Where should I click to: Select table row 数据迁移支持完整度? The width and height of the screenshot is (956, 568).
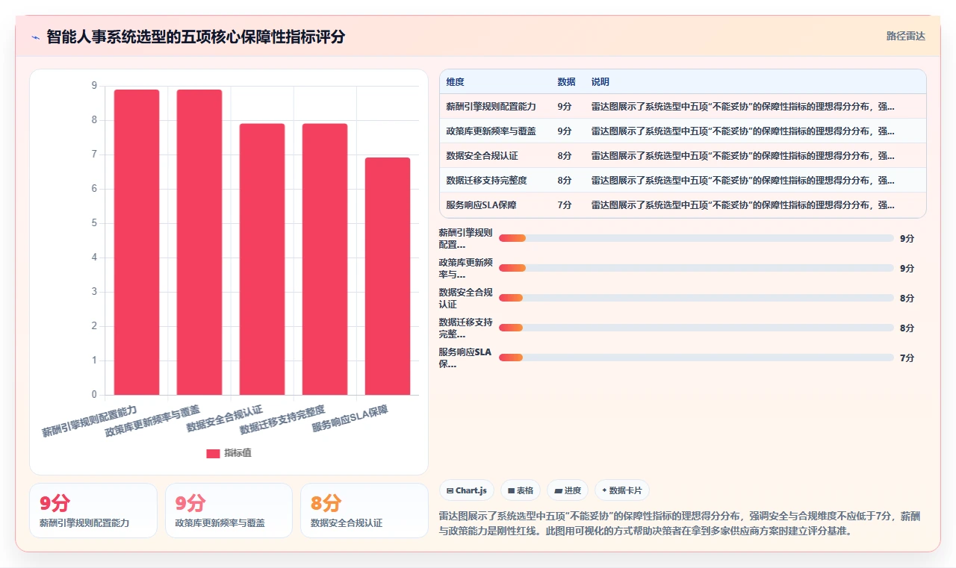click(x=683, y=180)
